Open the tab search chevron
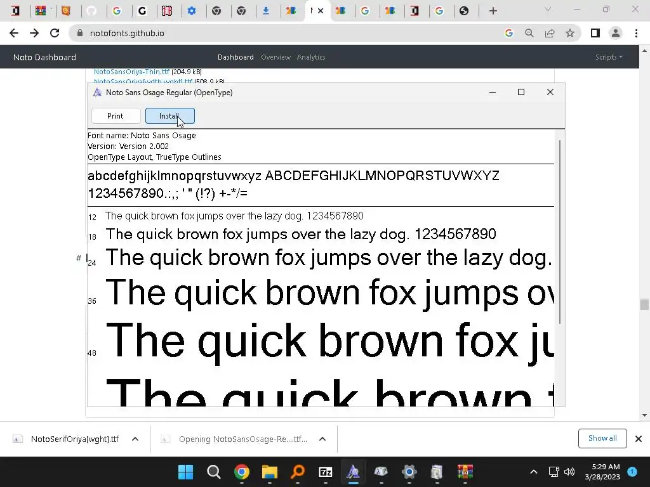Image resolution: width=650 pixels, height=487 pixels. [x=548, y=9]
